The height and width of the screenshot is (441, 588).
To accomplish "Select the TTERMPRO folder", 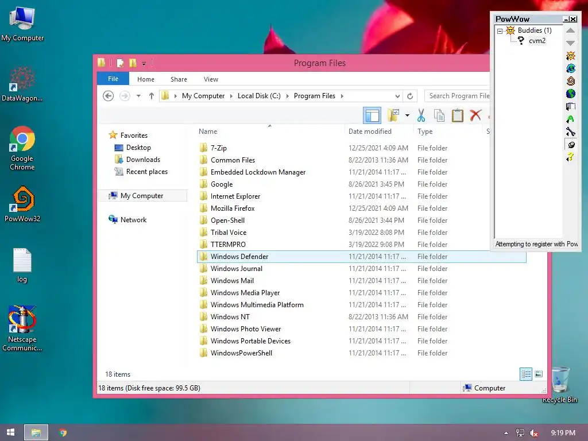I will (x=228, y=245).
